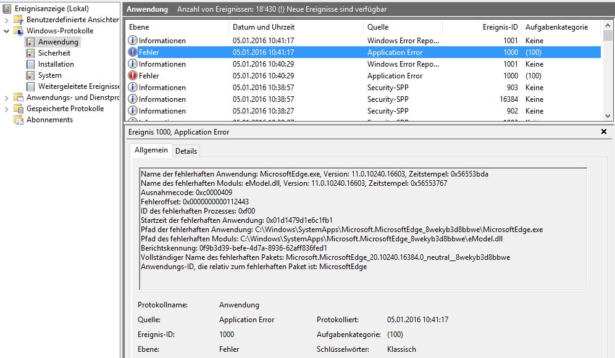Image resolution: width=615 pixels, height=358 pixels.
Task: Expand the Benutzerdefinierte Ansichten node
Action: click(7, 20)
